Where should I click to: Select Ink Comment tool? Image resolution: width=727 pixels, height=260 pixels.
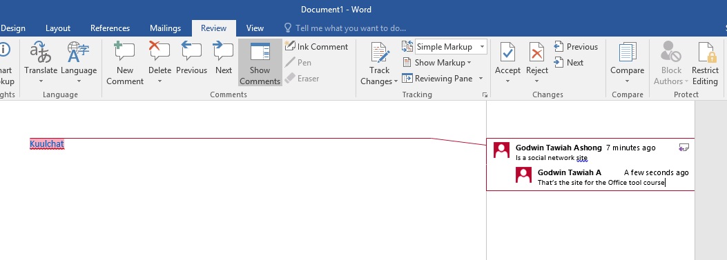(x=316, y=47)
